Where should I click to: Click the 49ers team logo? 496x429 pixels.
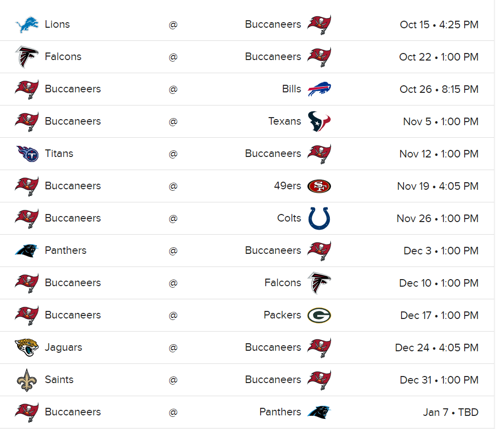click(x=319, y=186)
